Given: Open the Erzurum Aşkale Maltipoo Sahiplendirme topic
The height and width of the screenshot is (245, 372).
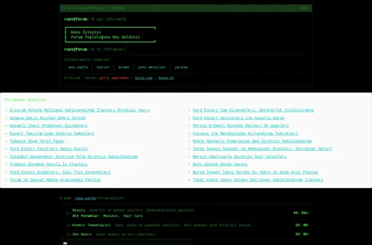Looking at the screenshot, I should pos(79,110).
